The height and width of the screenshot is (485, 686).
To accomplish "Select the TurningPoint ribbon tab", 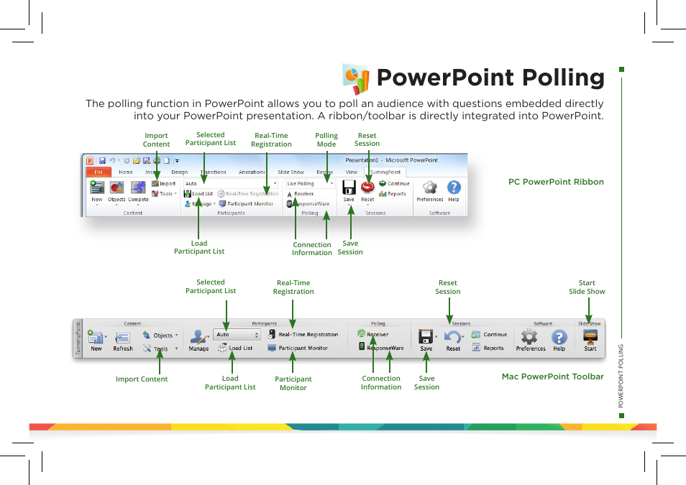I will point(385,172).
